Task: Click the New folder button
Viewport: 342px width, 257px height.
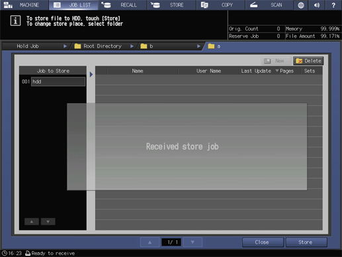Action: 276,61
